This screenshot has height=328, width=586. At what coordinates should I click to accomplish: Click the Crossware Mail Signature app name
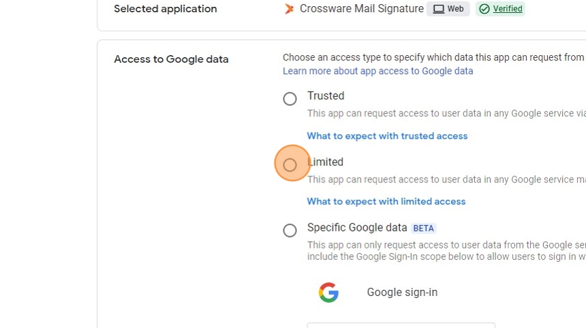tap(361, 9)
